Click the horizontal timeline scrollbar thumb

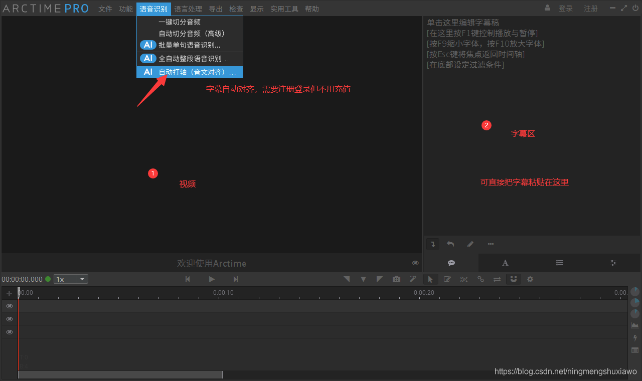pyautogui.click(x=120, y=374)
